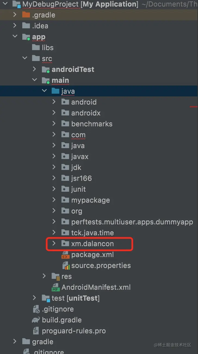198x354 pixels.
Task: Click the source.properties chart icon
Action: (66, 265)
